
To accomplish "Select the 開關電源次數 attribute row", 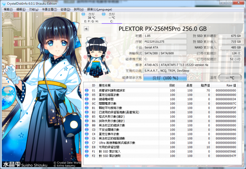I will 160,103.
